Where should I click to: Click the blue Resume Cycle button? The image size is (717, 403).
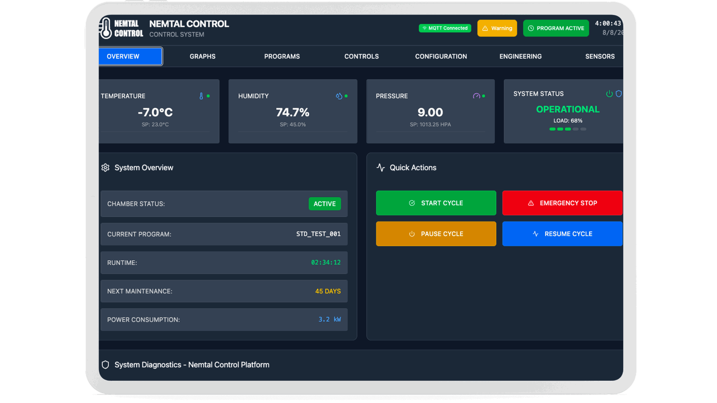(562, 234)
